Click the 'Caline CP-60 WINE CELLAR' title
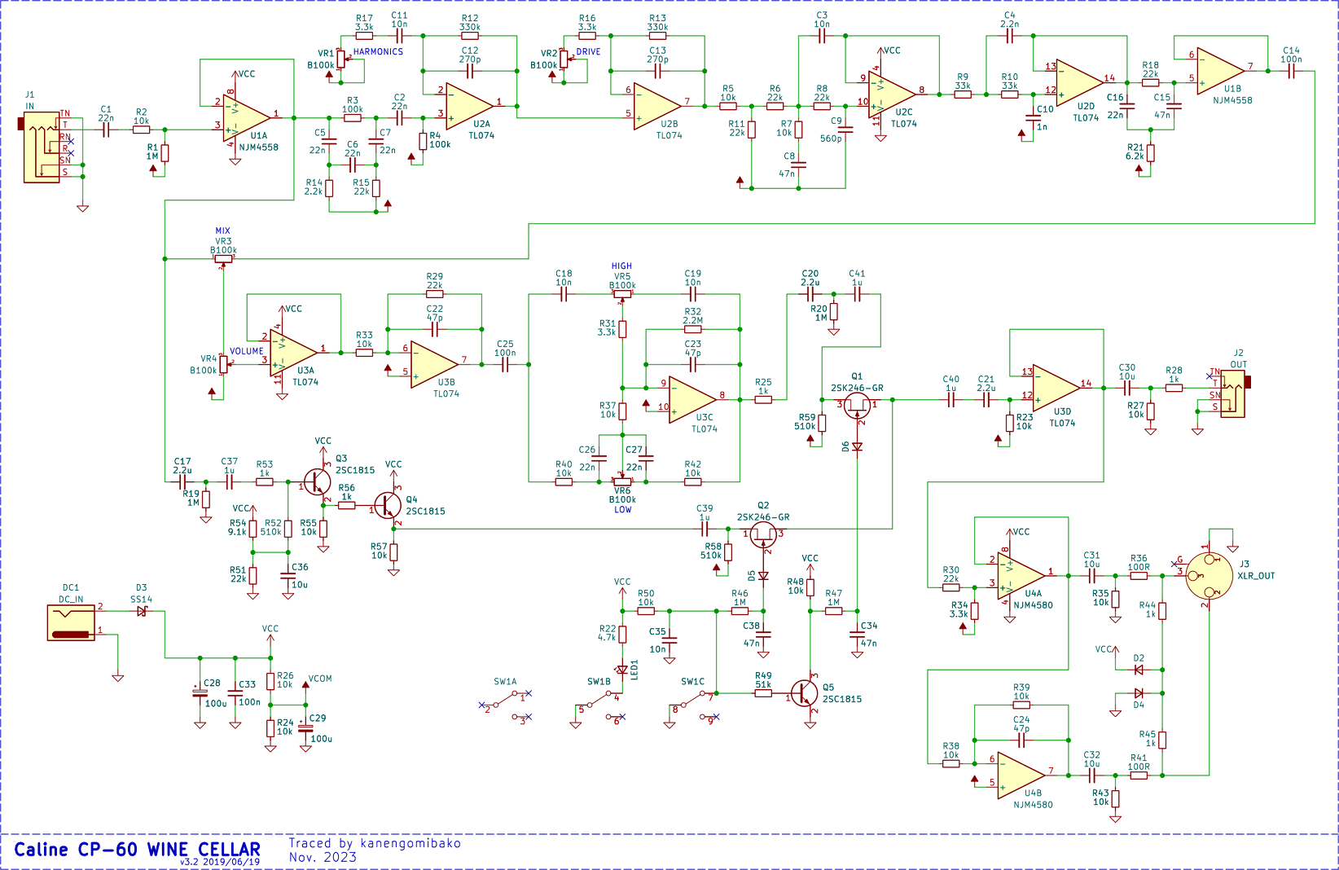 coord(137,850)
